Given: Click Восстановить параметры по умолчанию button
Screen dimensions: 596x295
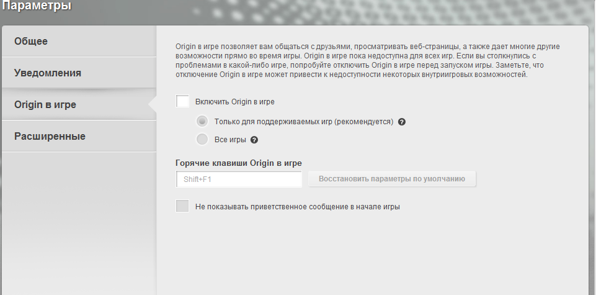Looking at the screenshot, I should coord(392,179).
